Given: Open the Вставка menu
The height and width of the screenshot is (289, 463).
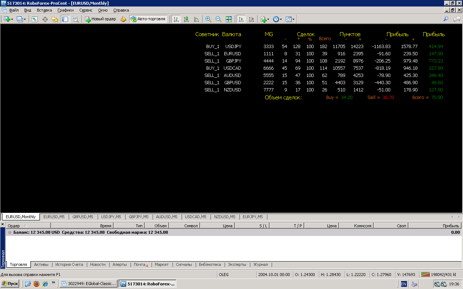Looking at the screenshot, I should point(44,10).
